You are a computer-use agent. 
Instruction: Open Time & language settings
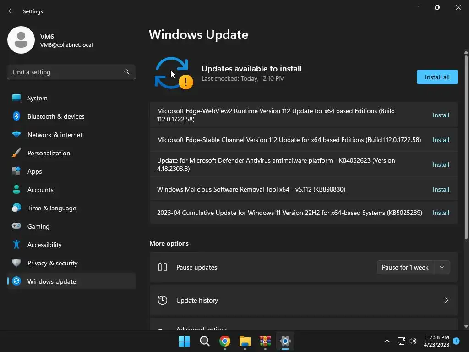[x=71, y=208]
